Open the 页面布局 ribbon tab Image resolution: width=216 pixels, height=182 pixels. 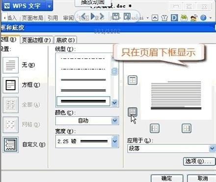click(32, 18)
